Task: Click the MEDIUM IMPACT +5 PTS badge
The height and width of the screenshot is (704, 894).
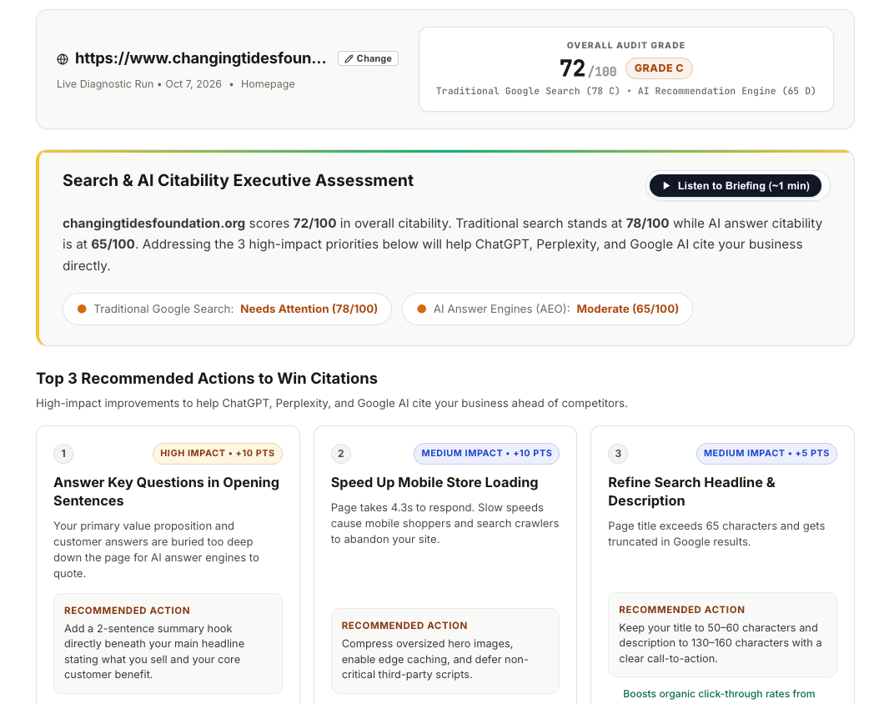Action: [766, 453]
